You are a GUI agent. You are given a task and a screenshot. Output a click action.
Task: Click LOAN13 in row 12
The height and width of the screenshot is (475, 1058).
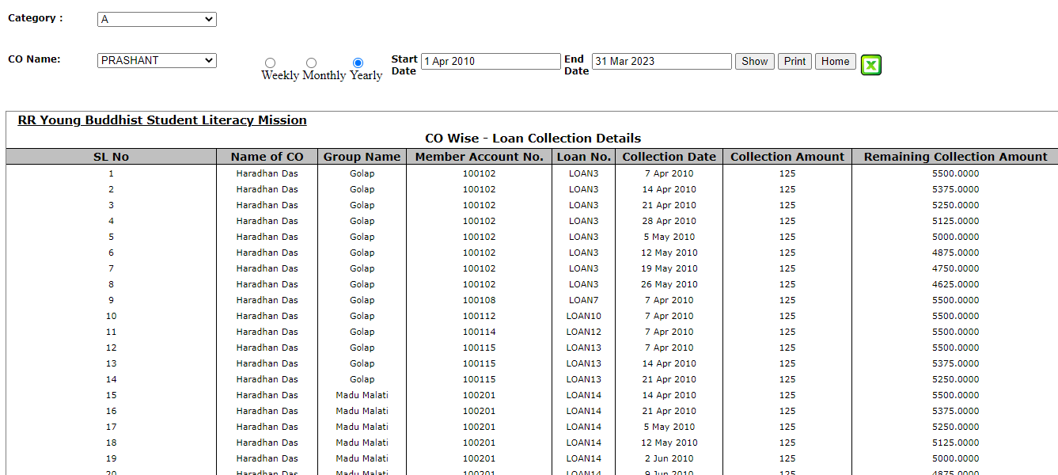click(584, 348)
